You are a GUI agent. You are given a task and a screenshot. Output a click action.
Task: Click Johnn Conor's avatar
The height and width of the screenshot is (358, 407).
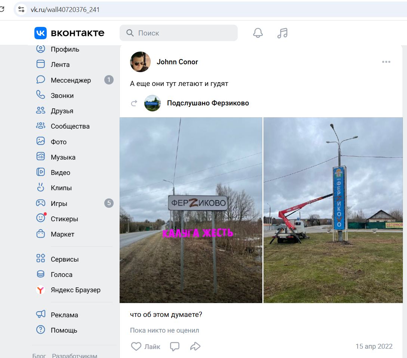pyautogui.click(x=140, y=62)
